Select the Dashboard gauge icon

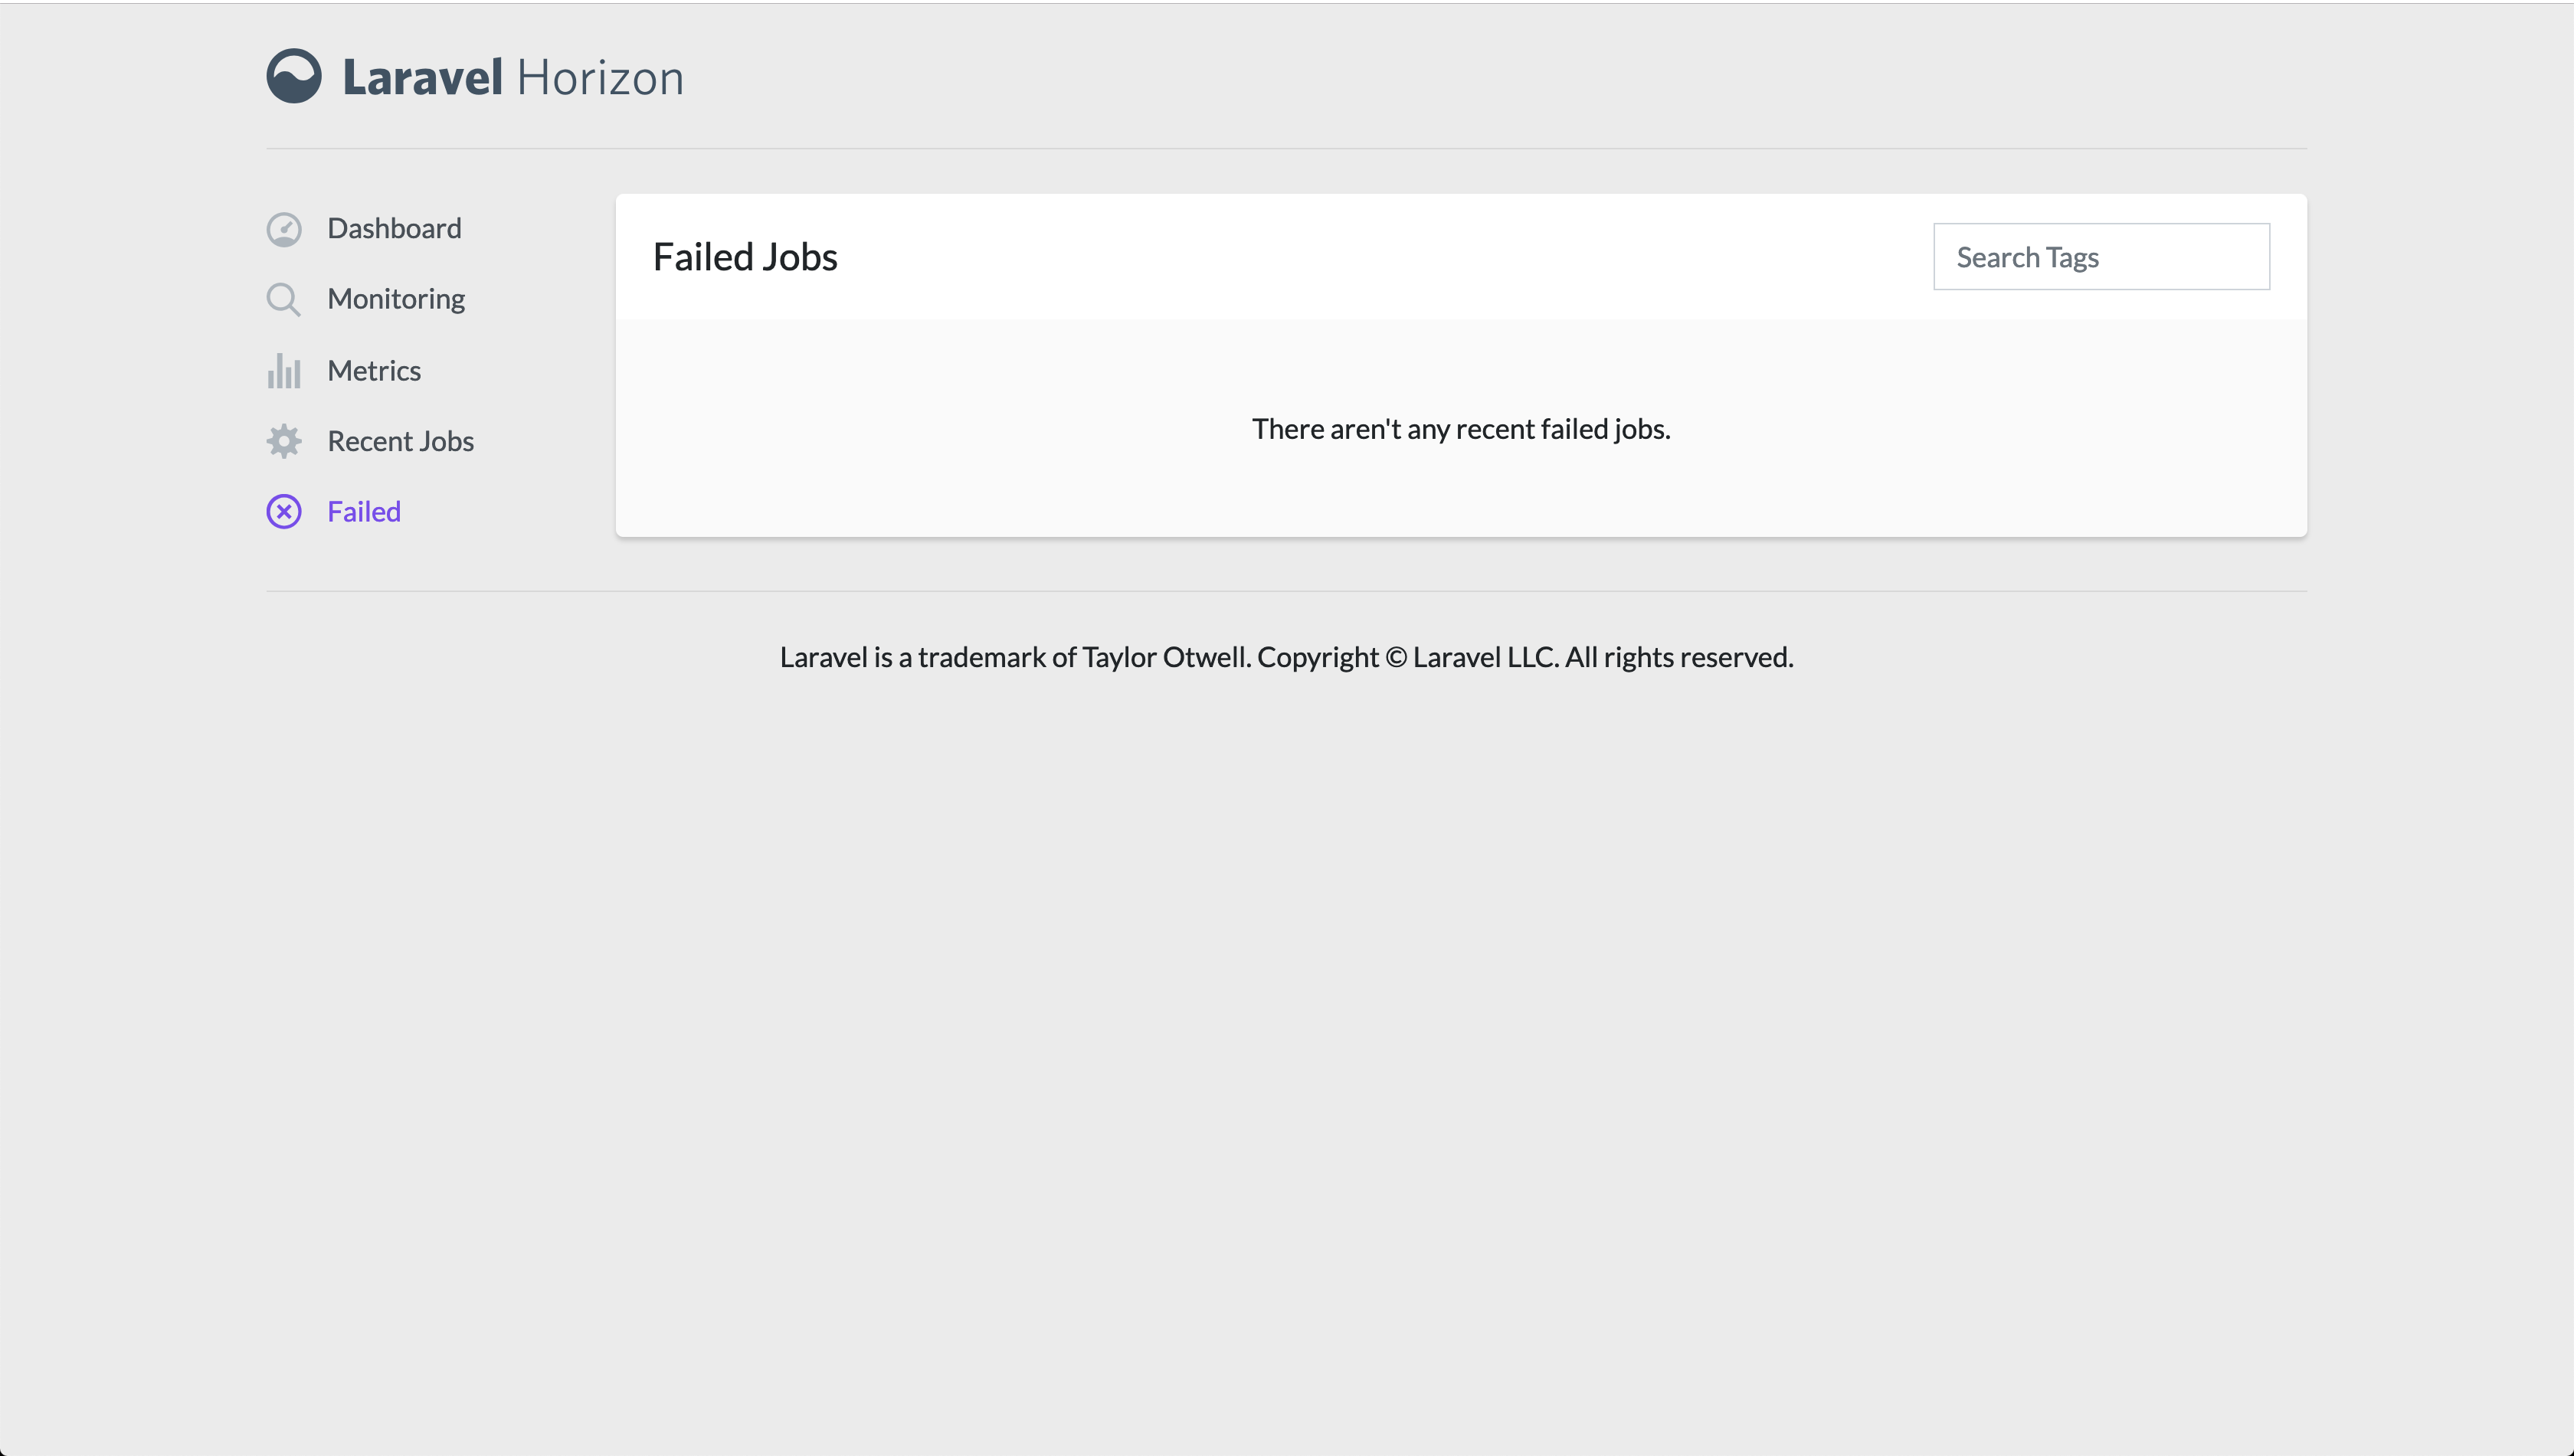coord(284,229)
